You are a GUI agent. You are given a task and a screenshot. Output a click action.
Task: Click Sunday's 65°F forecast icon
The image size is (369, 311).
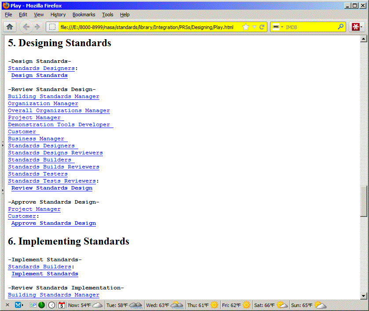tap(320, 305)
